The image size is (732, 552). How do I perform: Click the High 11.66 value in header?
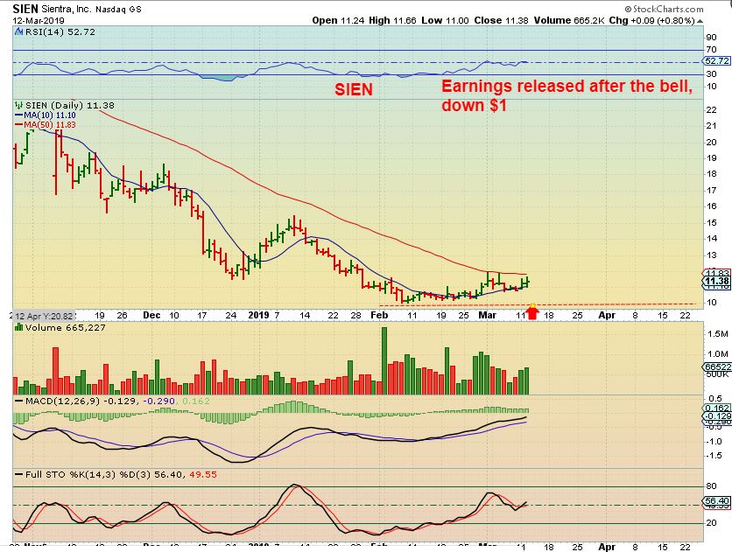click(392, 20)
